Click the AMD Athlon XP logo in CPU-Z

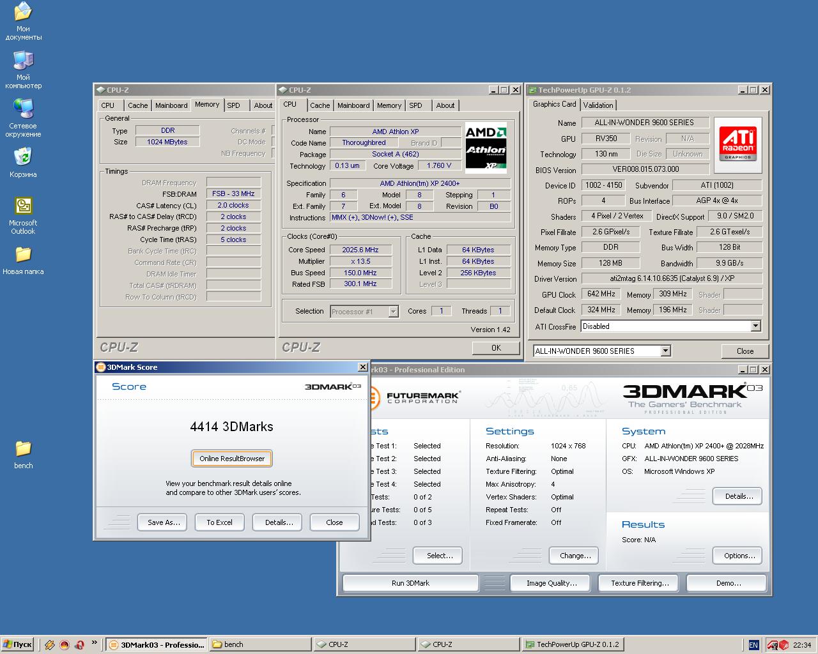point(486,148)
